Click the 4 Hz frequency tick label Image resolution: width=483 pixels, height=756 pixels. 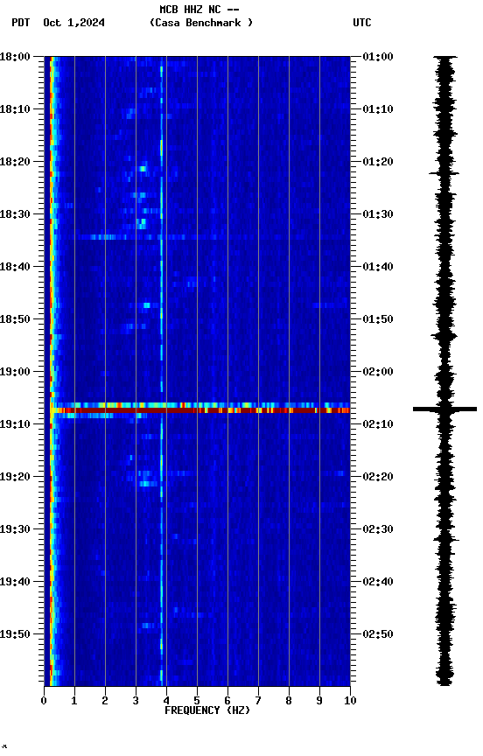click(166, 701)
